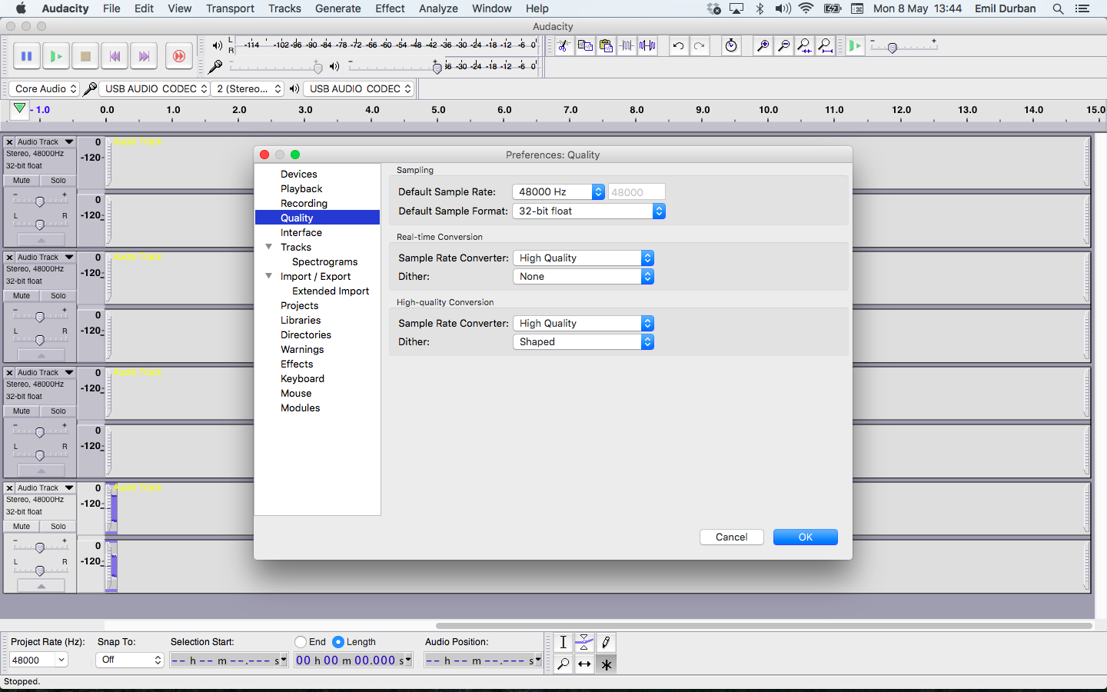Open Real-time Dither dropdown set to None
This screenshot has height=692, width=1107.
(x=583, y=277)
